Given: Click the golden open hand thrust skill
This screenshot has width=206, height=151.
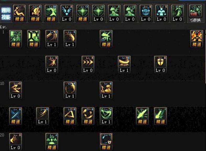Looking at the screenshot, I should 15,142.
